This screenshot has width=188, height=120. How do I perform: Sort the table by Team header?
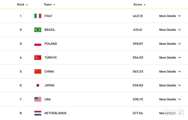[x=49, y=4]
